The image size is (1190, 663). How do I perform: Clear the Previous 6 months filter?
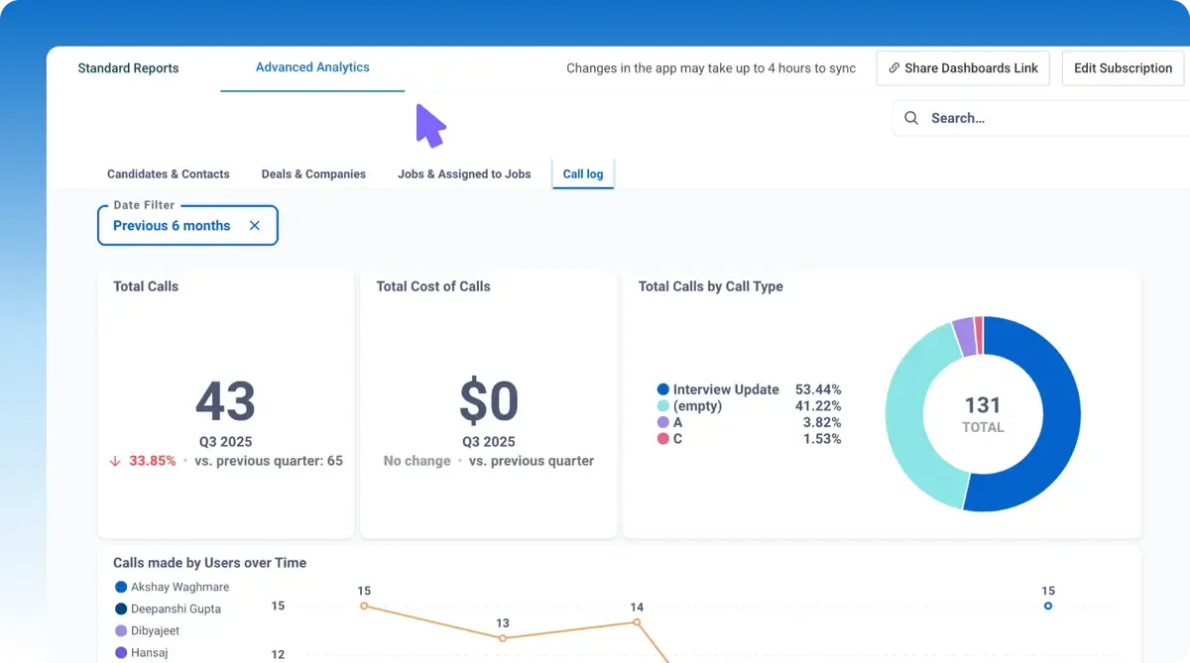pyautogui.click(x=255, y=226)
